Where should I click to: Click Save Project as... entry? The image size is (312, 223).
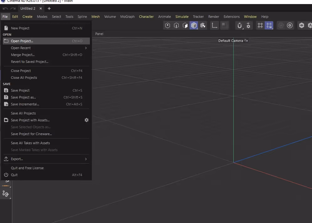point(23,97)
